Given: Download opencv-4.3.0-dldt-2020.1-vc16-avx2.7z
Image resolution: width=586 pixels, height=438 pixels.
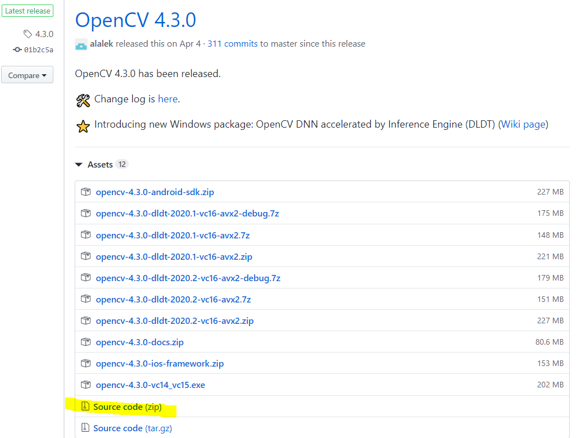Looking at the screenshot, I should click(x=172, y=235).
